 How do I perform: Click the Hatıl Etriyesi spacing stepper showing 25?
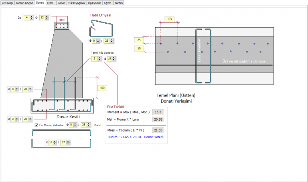(109, 41)
